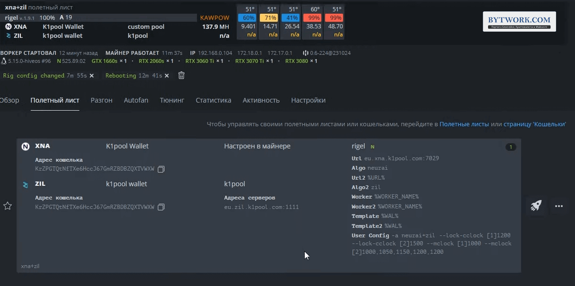This screenshot has width=575, height=286.
Task: Go to the Тюнинг tab
Action: [172, 100]
